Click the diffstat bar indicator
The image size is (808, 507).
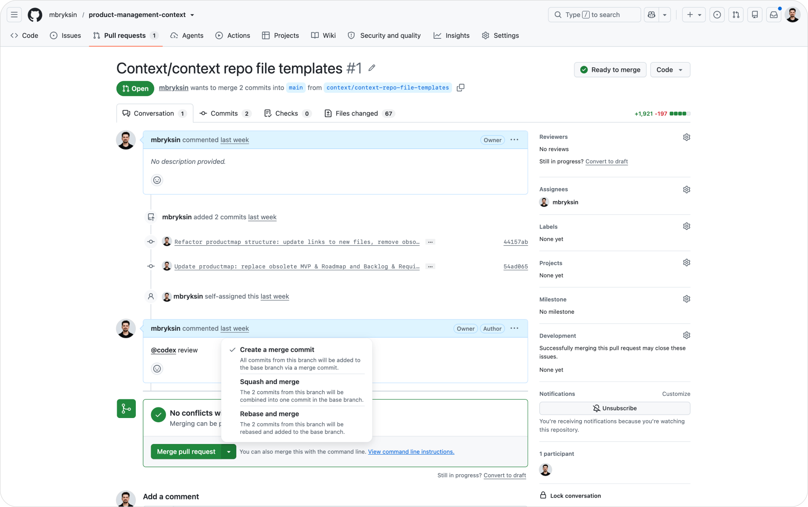[680, 114]
